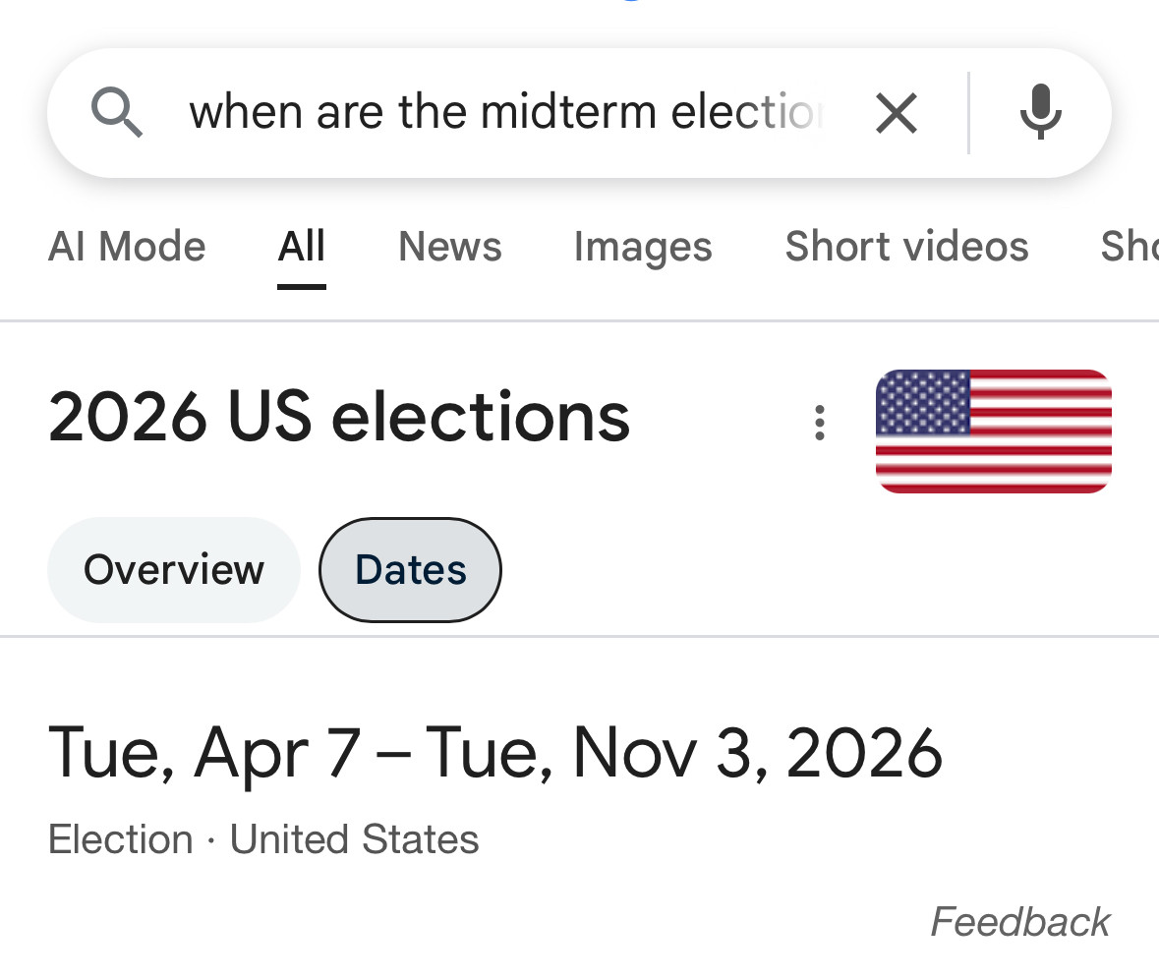Click the Tue, Apr 7 – Tue, Nov 3, 2026 date result
The image size is (1159, 978).
495,753
